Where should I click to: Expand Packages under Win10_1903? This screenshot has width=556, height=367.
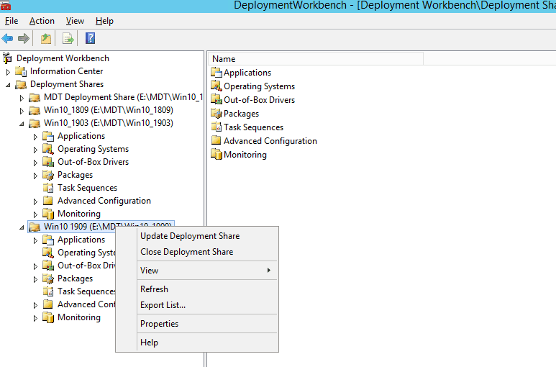pyautogui.click(x=35, y=176)
